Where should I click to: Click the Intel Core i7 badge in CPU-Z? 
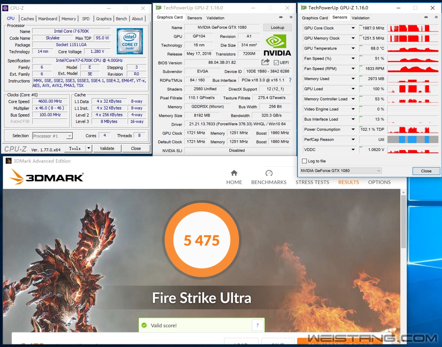point(129,41)
